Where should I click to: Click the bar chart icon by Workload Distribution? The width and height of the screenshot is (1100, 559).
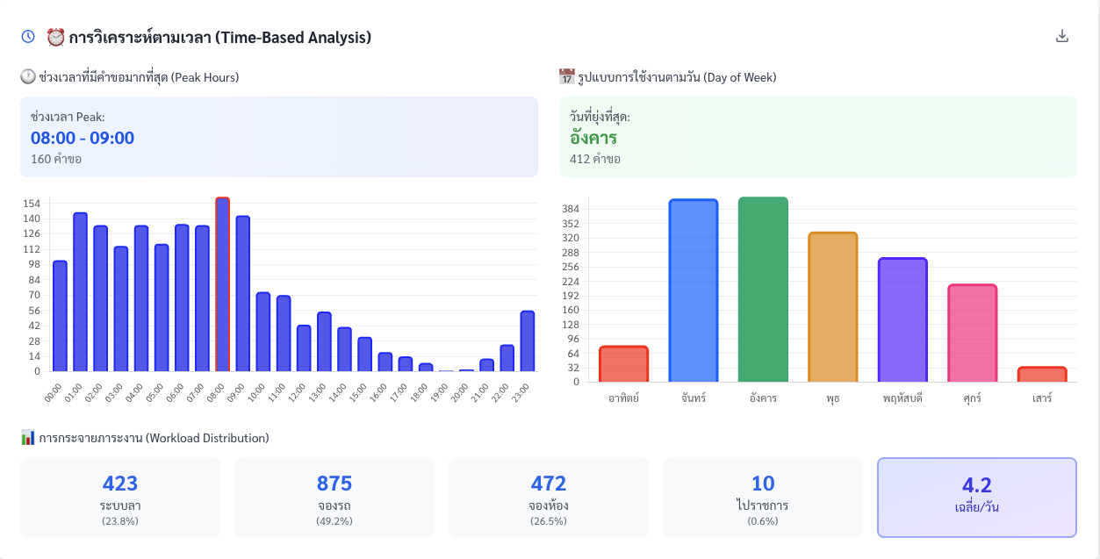point(28,437)
